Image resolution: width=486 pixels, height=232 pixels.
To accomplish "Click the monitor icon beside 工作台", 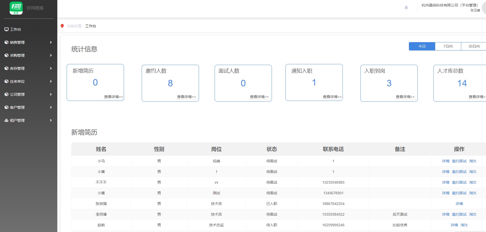I will 7,29.
